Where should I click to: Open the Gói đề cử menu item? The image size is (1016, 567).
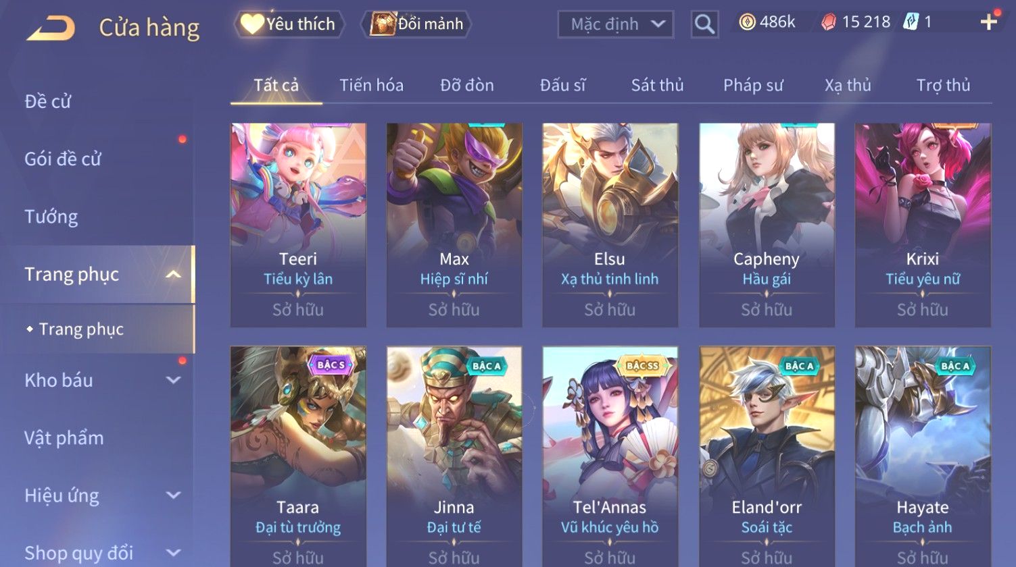pyautogui.click(x=63, y=159)
